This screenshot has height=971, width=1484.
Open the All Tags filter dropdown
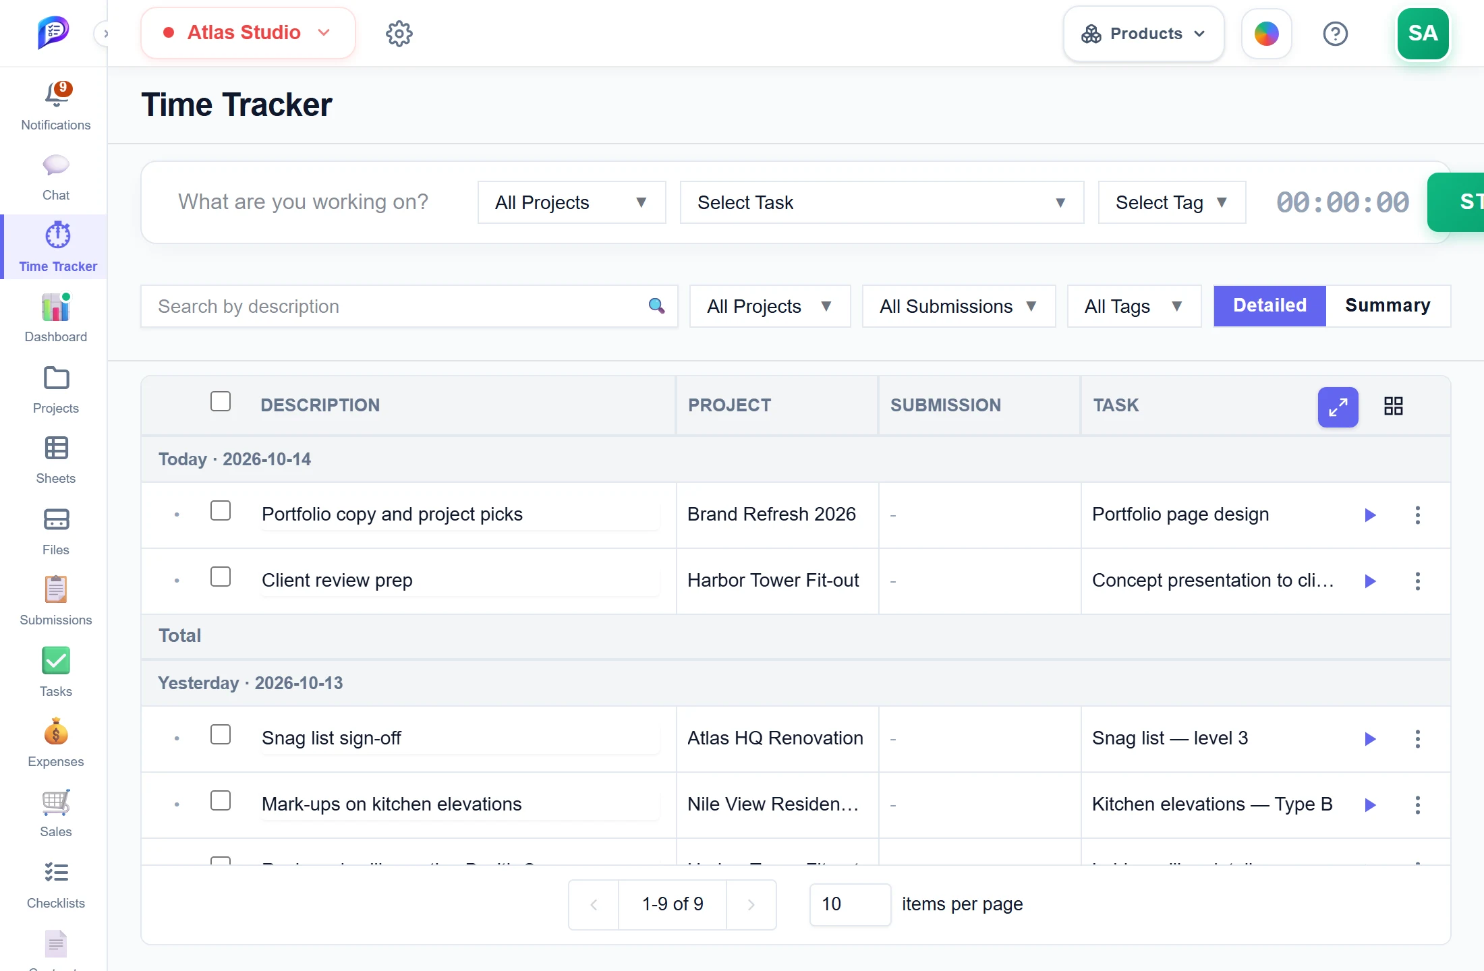click(1134, 306)
